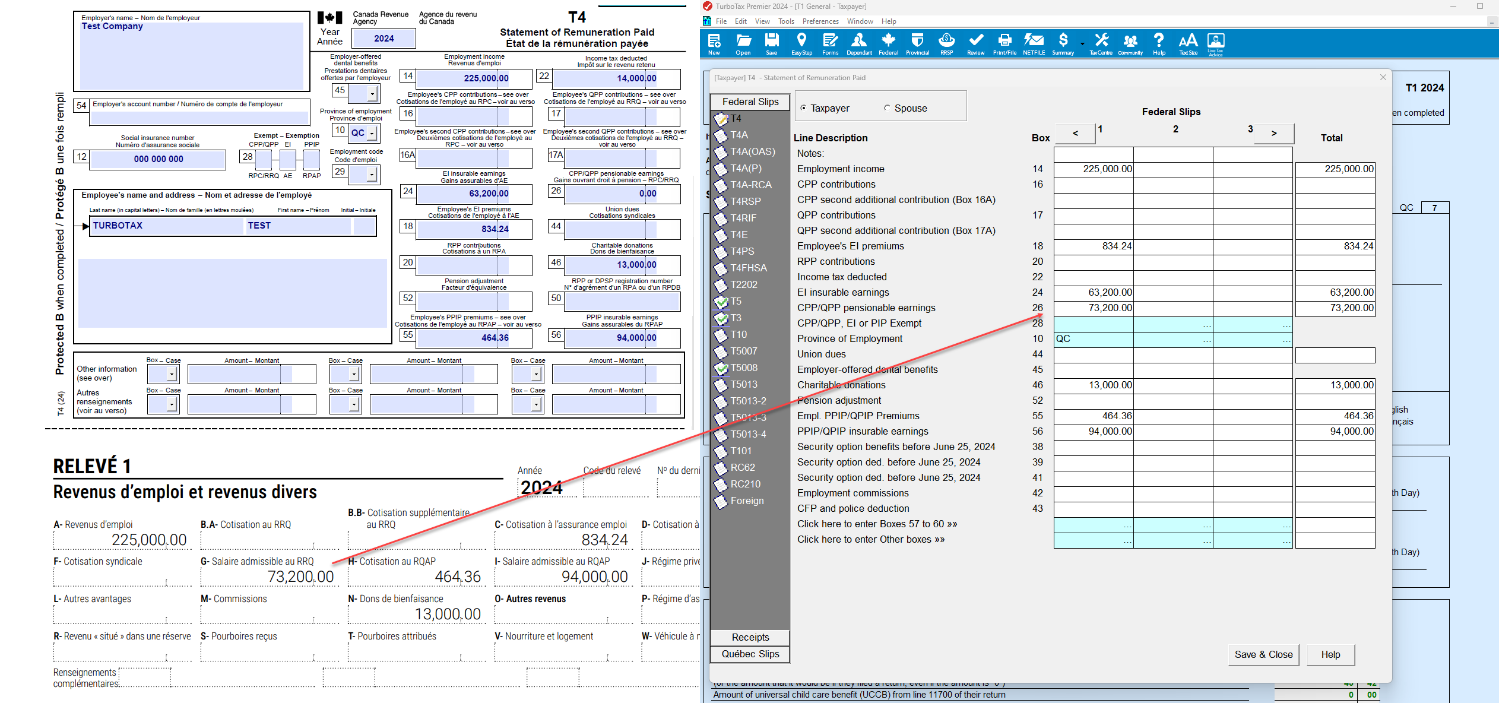Expand 'Click here to enter Other boxes' row
This screenshot has width=1499, height=703.
1127,540
